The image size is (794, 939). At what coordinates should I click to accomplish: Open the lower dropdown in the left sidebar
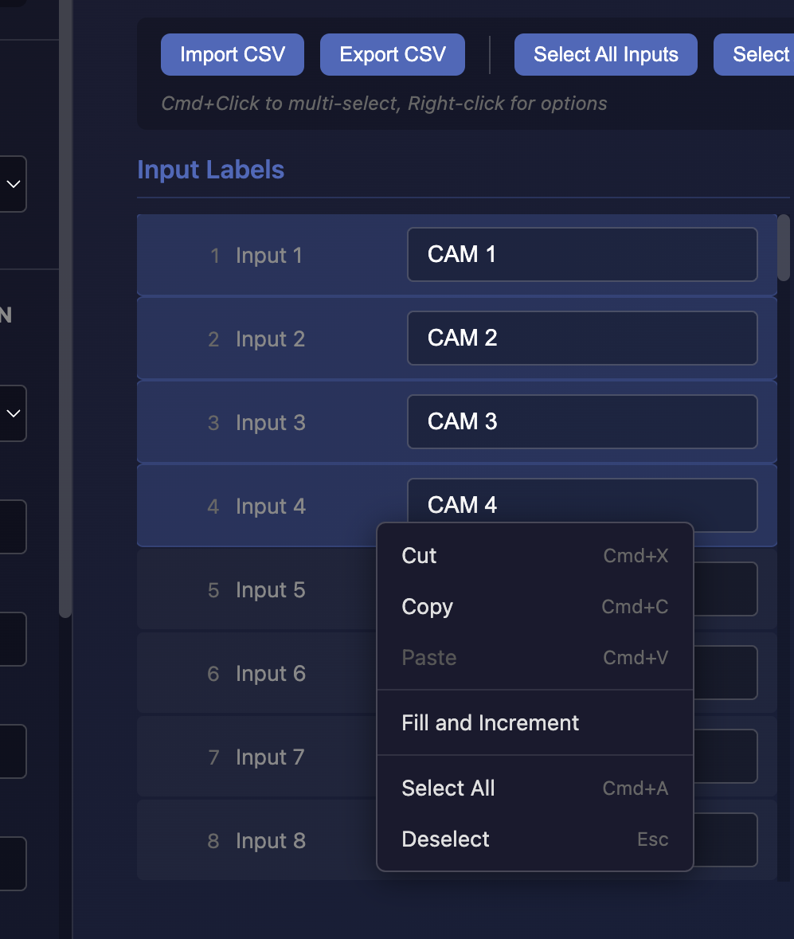click(x=12, y=413)
